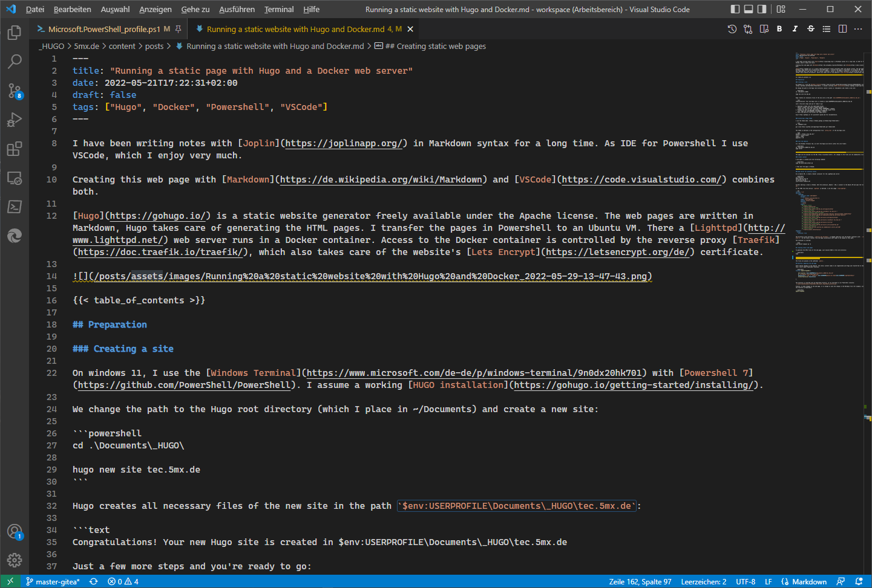Open file timeline history icon in editor toolbar
The image size is (872, 588).
point(732,29)
